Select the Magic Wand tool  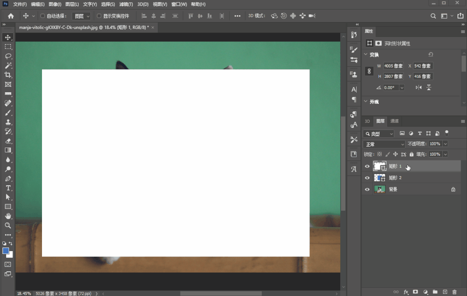8,65
